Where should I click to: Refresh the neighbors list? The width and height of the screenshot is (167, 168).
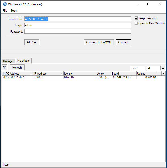pyautogui.click(x=17, y=68)
